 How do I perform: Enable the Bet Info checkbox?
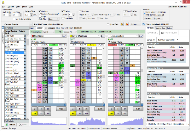point(148,124)
